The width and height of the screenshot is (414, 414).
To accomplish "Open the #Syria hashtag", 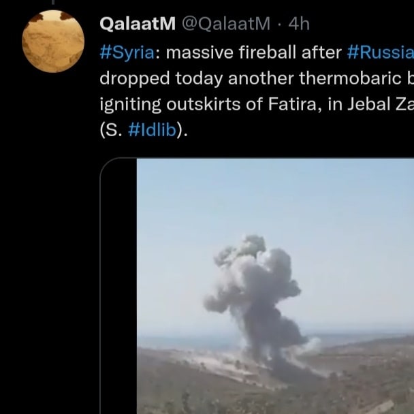I will pos(127,52).
